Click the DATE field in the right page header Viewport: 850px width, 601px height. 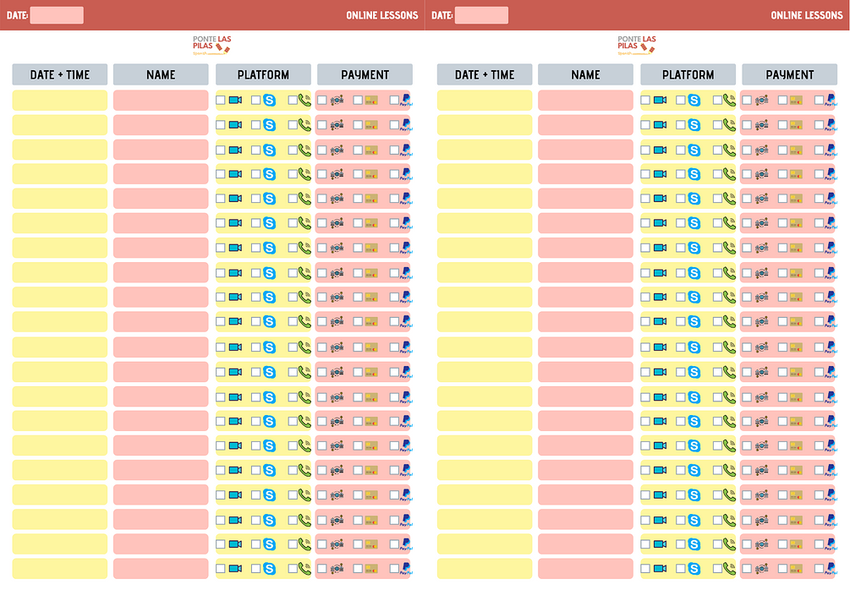(x=481, y=15)
